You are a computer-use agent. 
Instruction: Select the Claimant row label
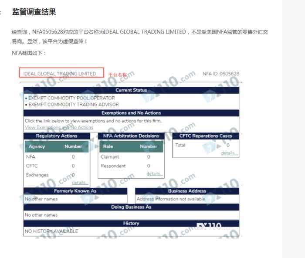tap(110, 157)
